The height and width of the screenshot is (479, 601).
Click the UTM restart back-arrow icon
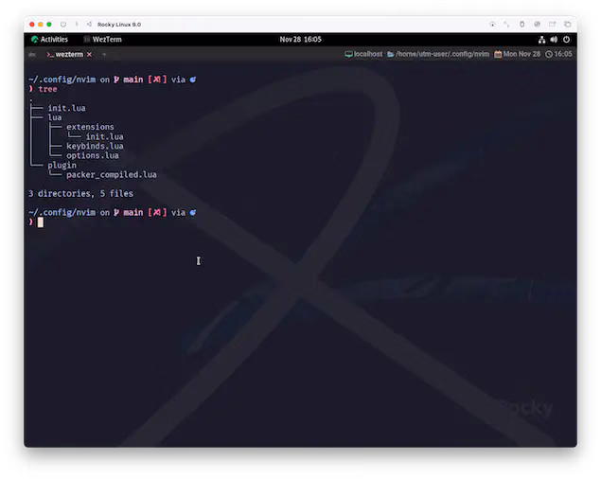[89, 25]
